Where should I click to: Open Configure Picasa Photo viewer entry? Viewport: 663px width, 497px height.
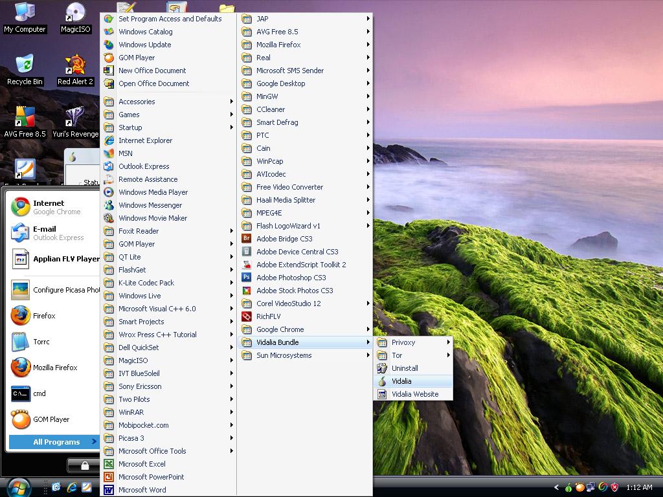tap(54, 290)
